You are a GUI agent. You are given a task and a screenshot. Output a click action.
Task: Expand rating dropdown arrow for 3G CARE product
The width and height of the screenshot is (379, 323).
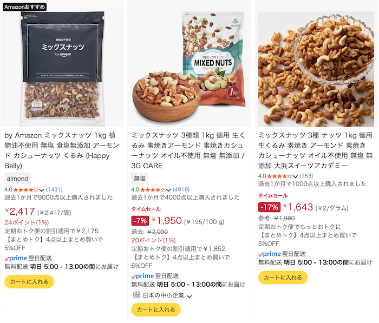tap(168, 190)
